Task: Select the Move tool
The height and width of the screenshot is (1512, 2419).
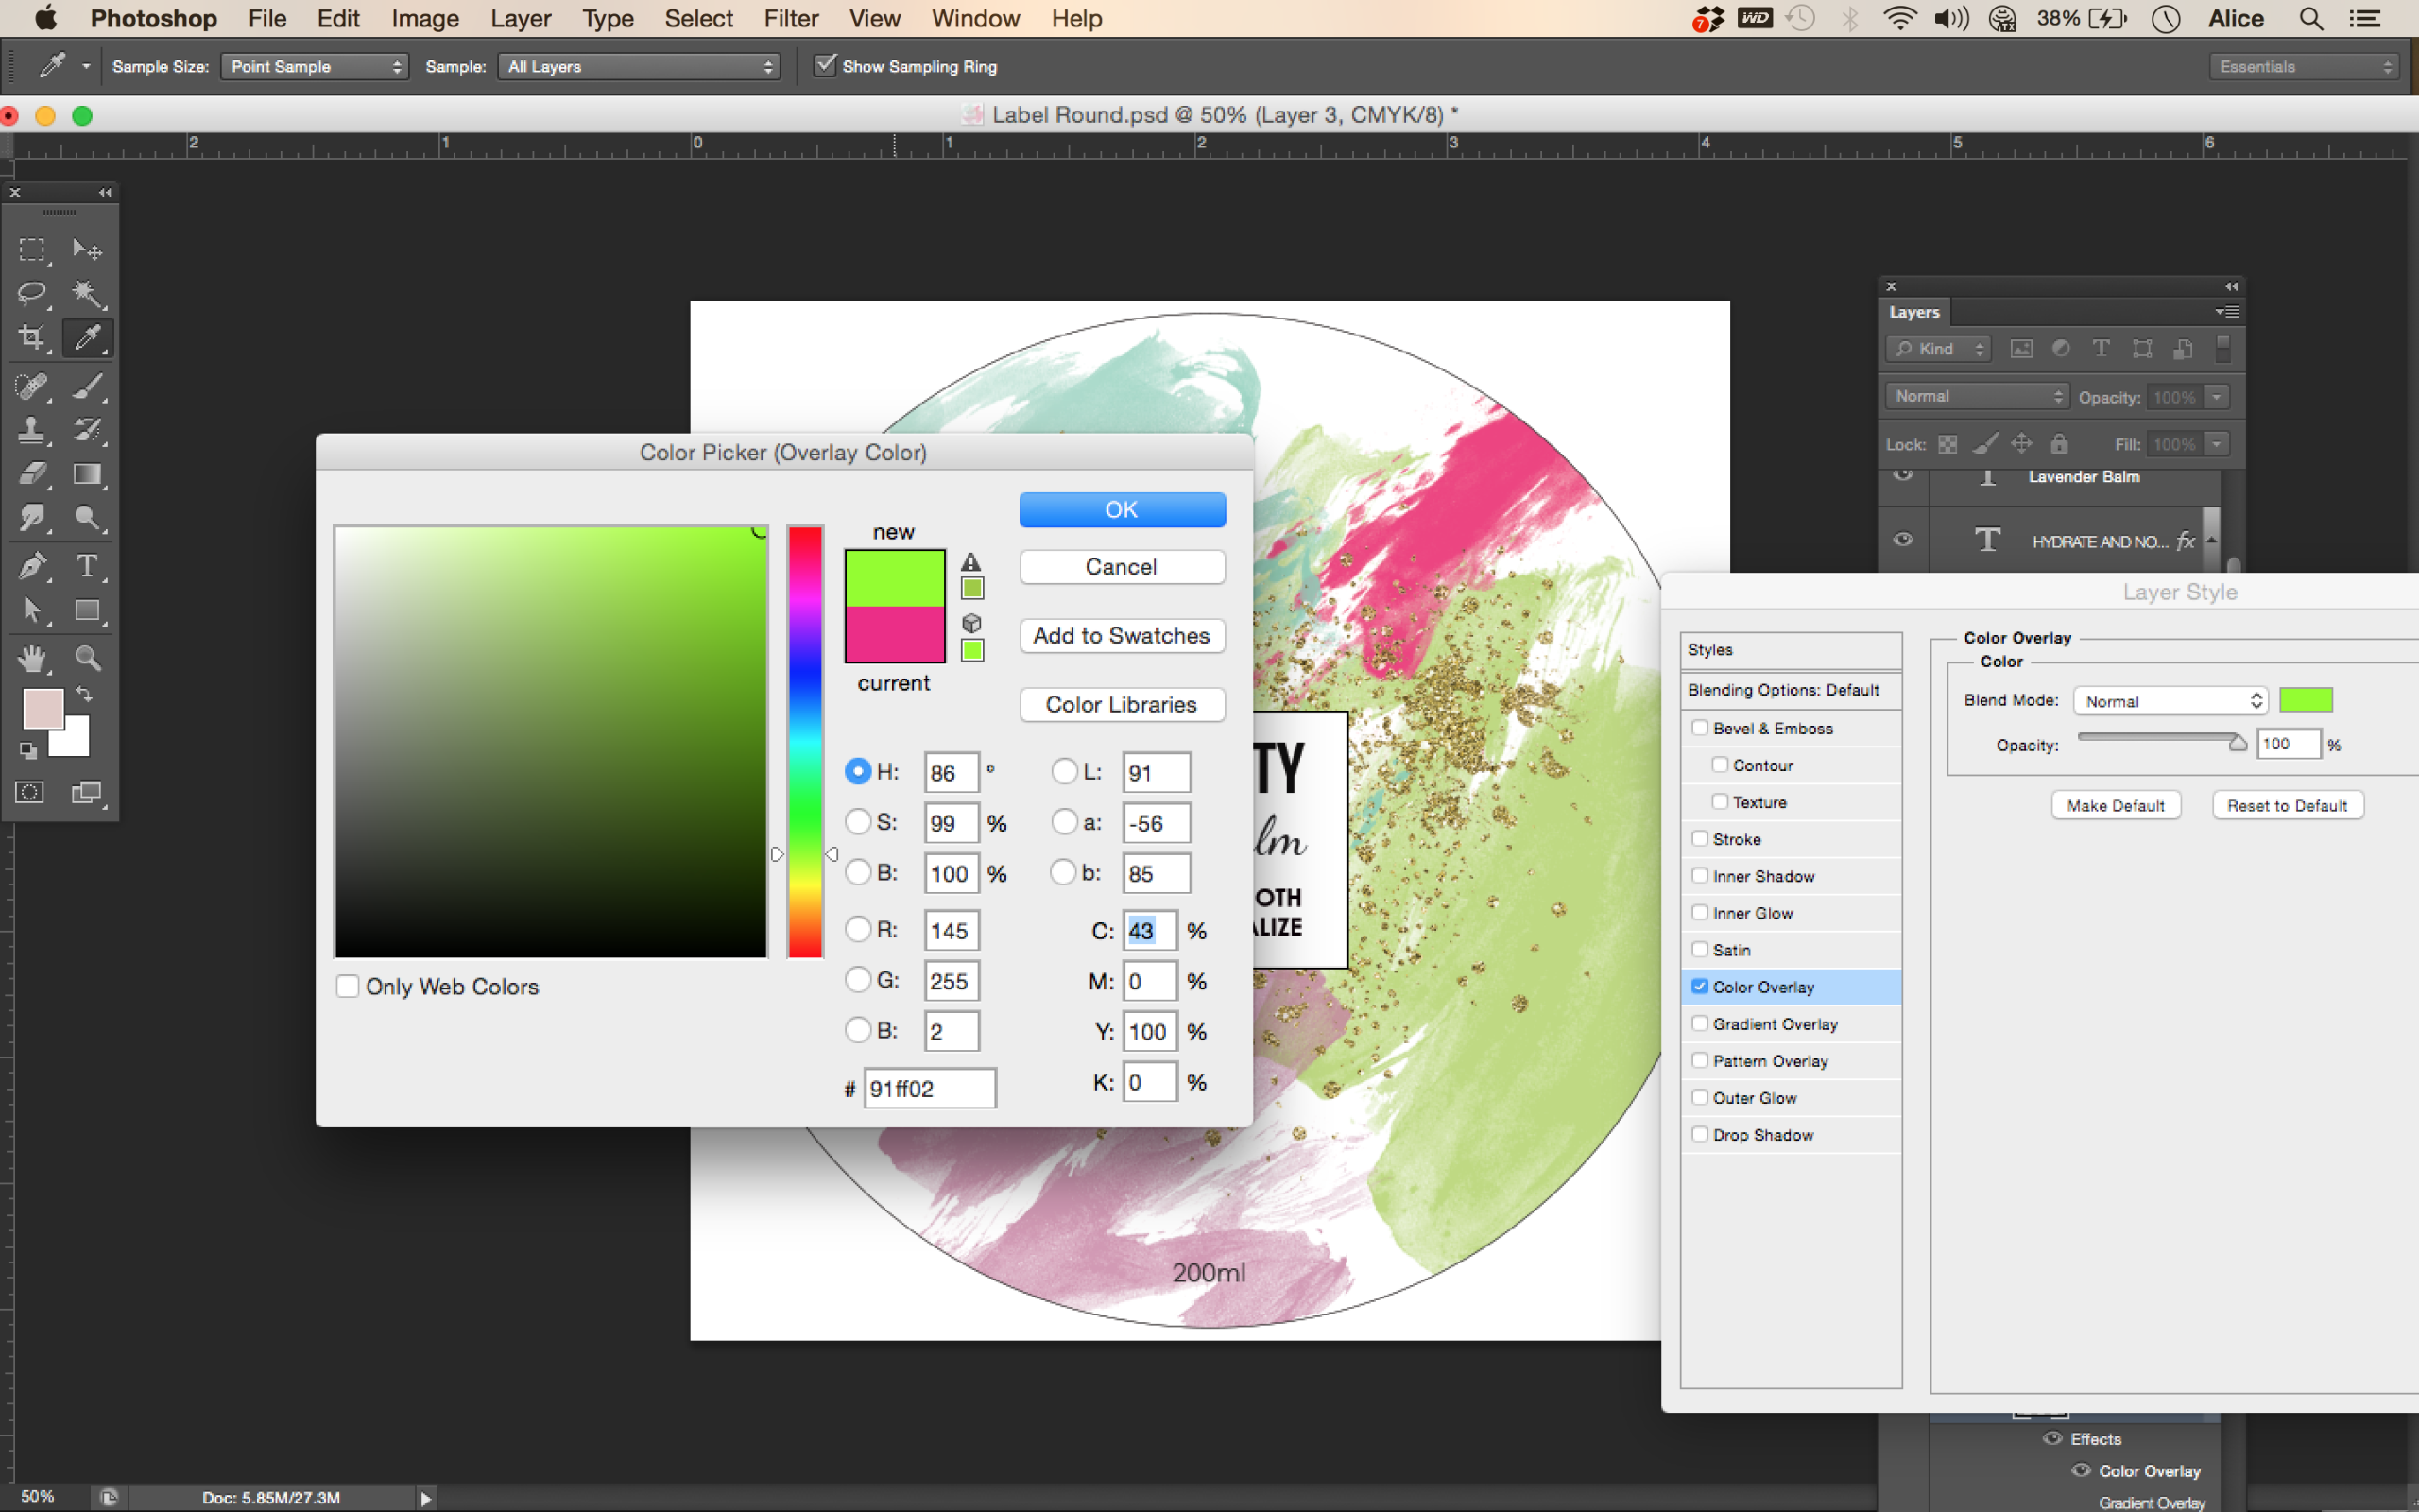Action: tap(87, 249)
